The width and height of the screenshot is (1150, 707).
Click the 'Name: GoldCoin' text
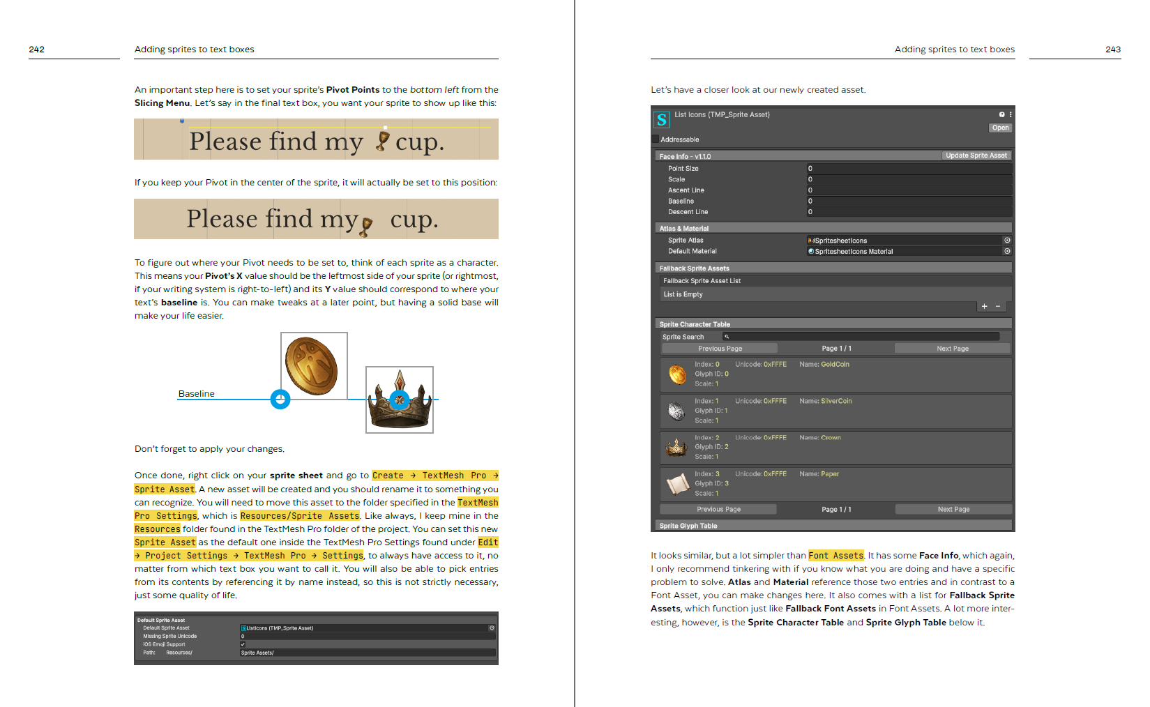click(x=824, y=364)
